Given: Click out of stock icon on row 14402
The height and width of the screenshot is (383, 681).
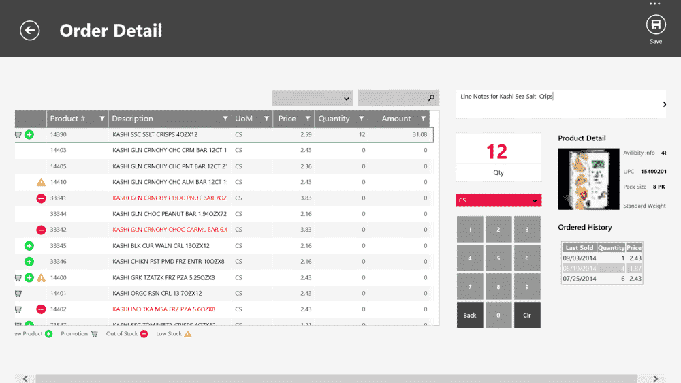Looking at the screenshot, I should coord(41,309).
